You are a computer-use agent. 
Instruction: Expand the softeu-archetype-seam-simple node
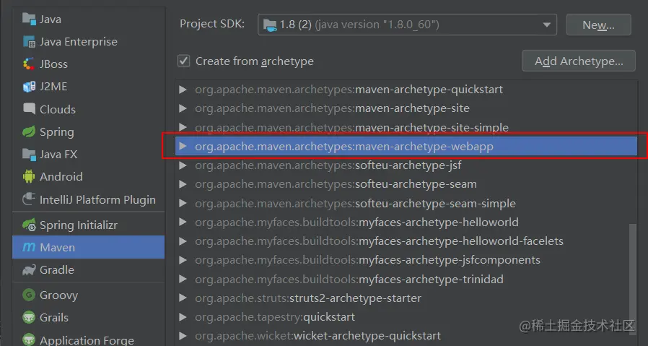tap(183, 203)
